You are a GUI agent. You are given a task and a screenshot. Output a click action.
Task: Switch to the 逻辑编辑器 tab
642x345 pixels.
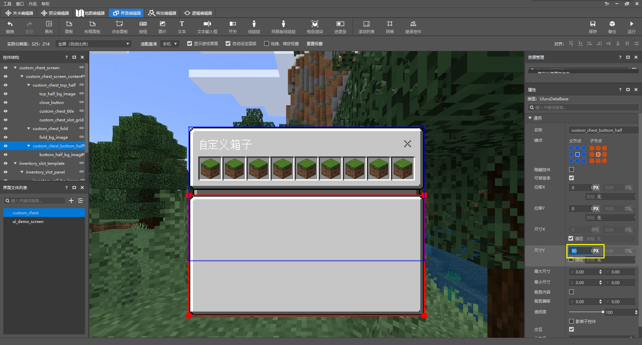(198, 13)
